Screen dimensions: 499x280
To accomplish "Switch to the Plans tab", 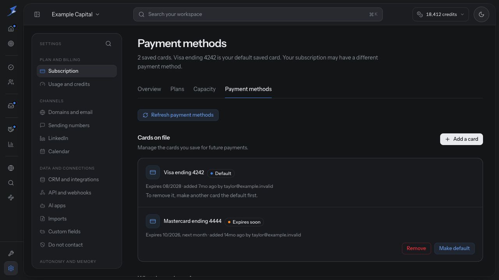I will click(177, 89).
